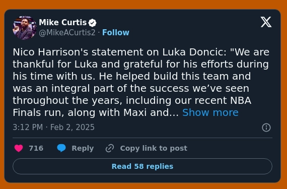This screenshot has width=287, height=189.
Task: Follow Mike Curtis
Action: click(x=116, y=33)
